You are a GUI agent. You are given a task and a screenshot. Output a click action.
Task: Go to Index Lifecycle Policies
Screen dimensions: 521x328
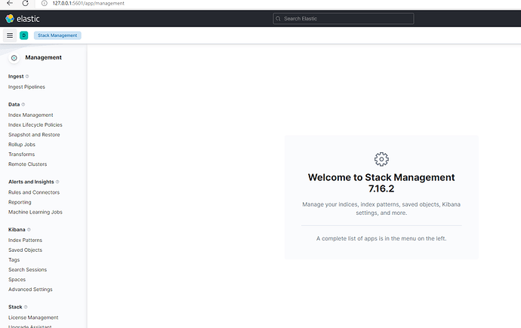coord(35,124)
